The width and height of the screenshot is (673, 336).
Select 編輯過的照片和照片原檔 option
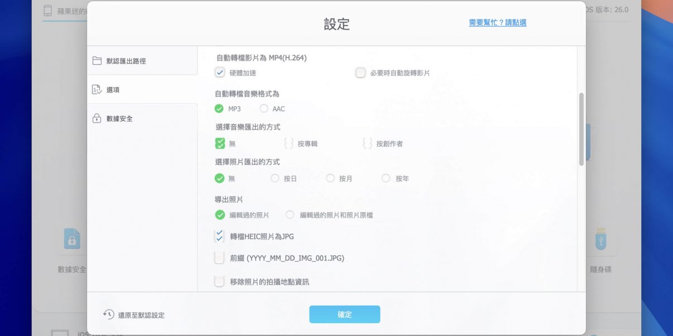pos(290,215)
